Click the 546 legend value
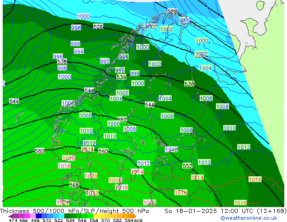287x222 pixels. (x=82, y=220)
